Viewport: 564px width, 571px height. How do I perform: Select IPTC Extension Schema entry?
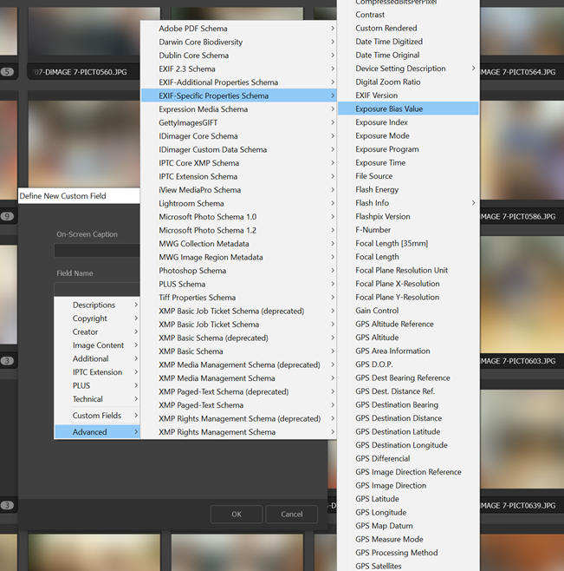[238, 177]
